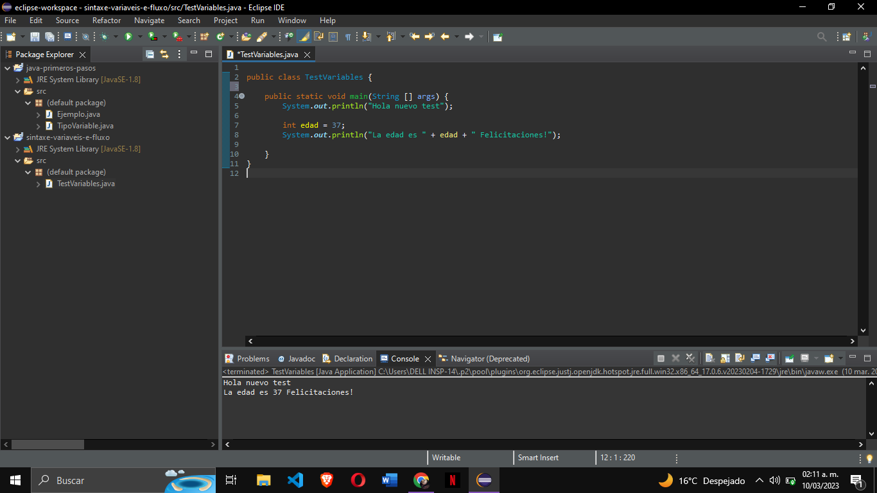
Task: Clear the Console output icon
Action: 709,358
